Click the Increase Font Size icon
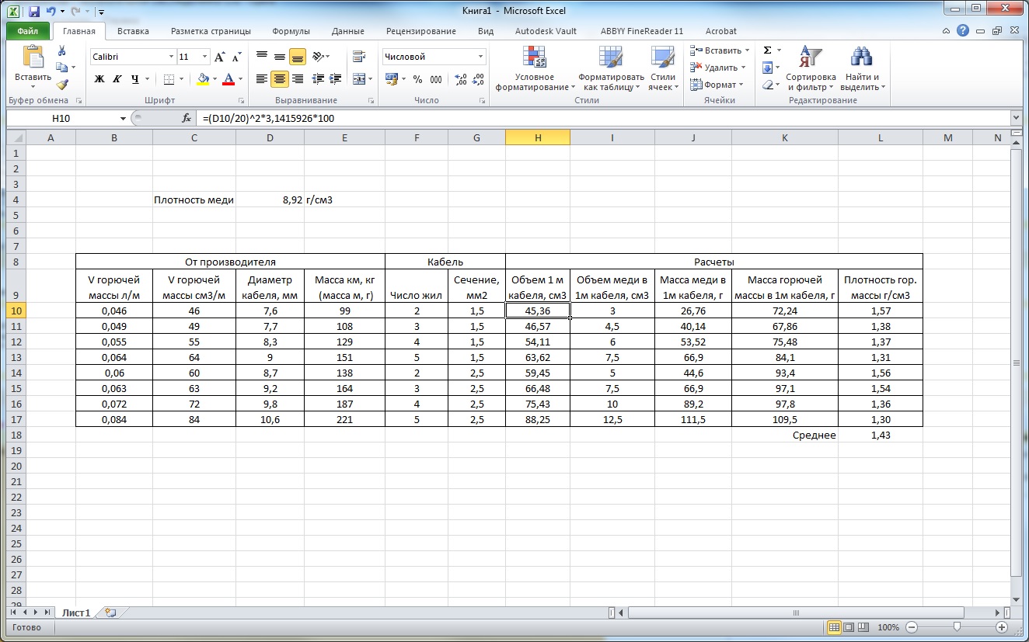 pos(220,57)
